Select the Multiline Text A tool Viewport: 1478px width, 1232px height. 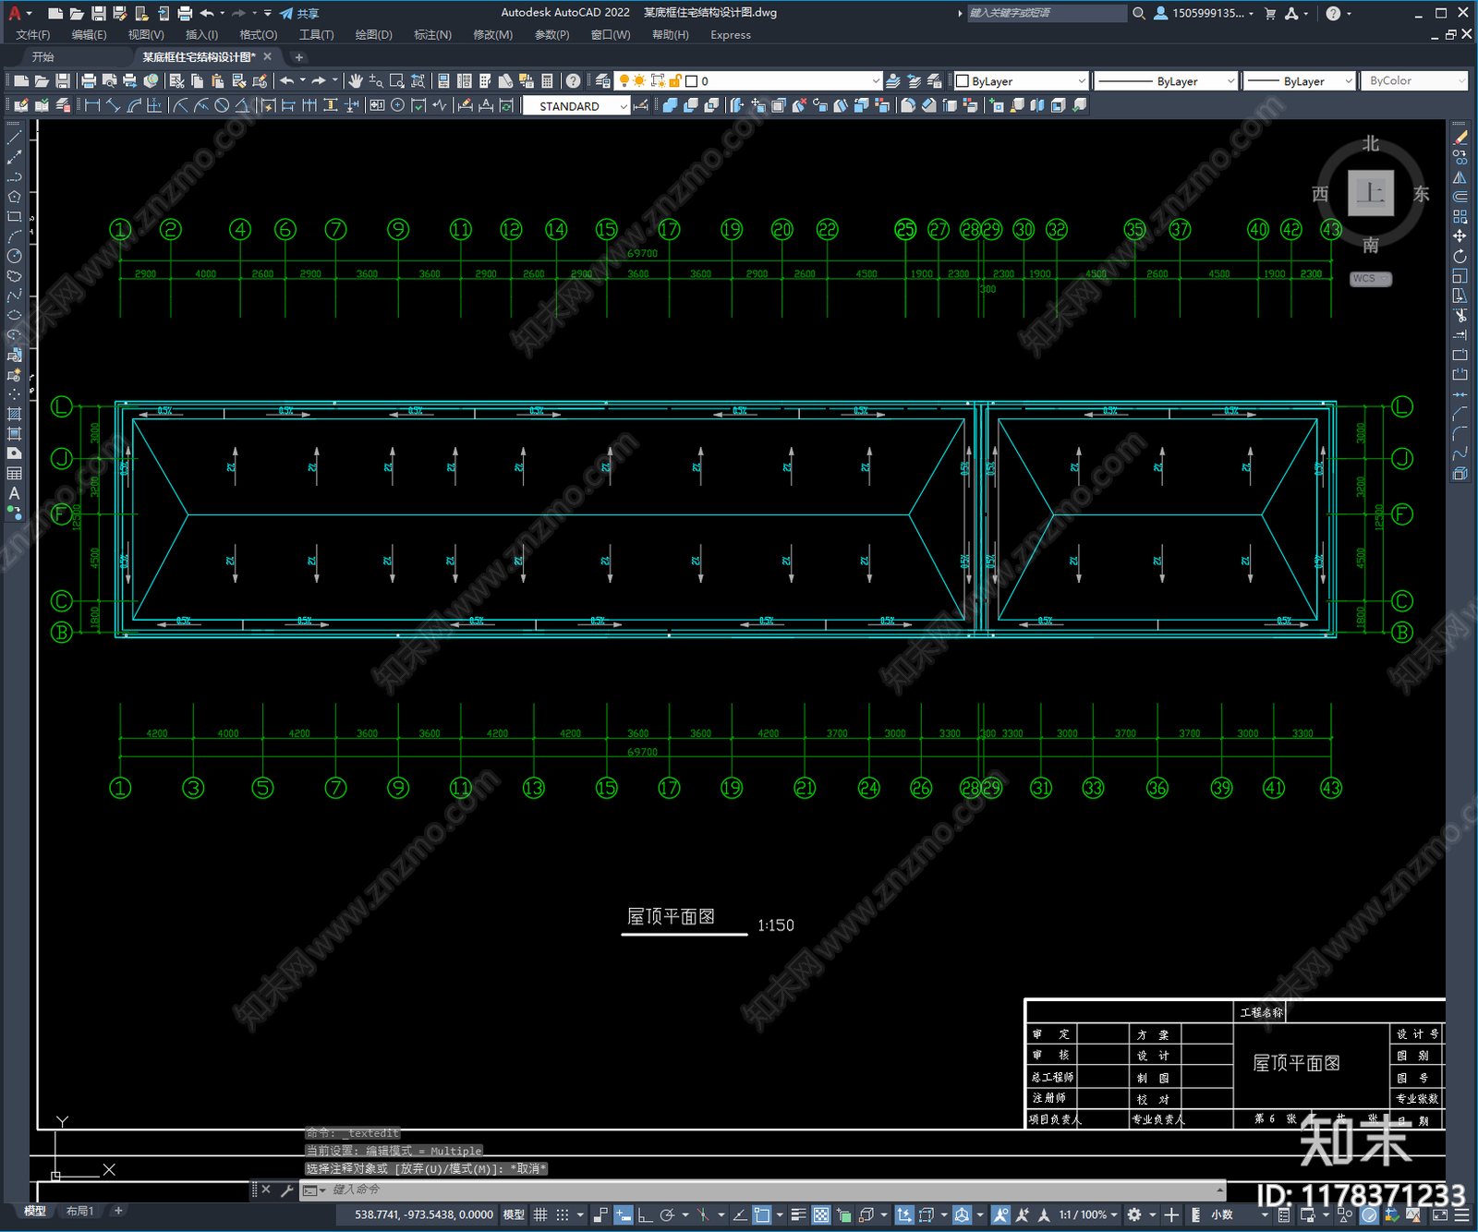tap(14, 494)
